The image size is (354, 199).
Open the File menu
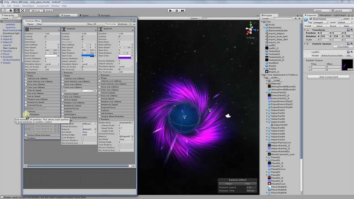pyautogui.click(x=3, y=6)
